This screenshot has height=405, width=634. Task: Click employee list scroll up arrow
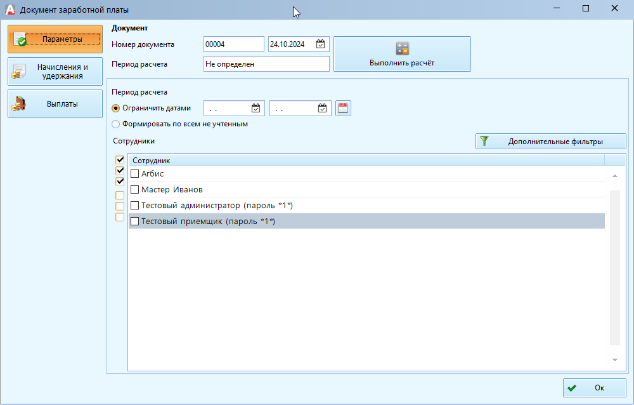click(x=614, y=176)
